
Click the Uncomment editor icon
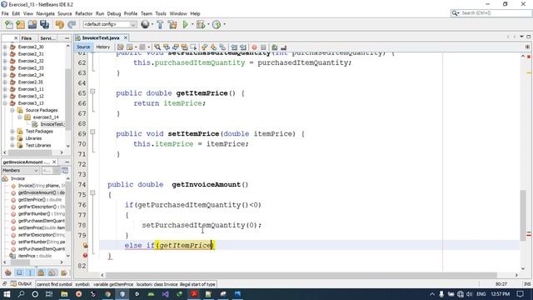283,47
